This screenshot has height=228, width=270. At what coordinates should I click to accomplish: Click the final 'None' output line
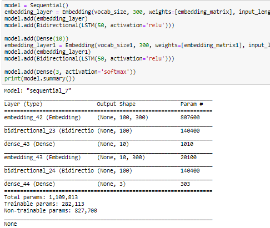tap(11, 224)
